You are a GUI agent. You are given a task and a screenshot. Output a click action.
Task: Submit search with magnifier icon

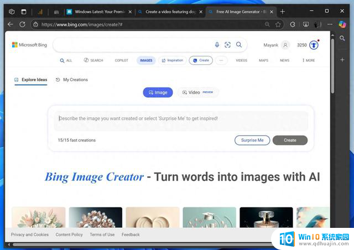[239, 45]
